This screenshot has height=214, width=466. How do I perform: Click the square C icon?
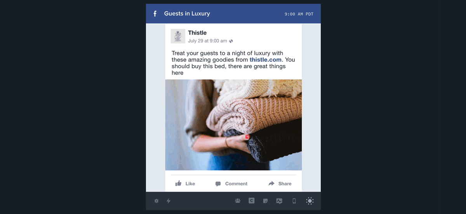252,201
